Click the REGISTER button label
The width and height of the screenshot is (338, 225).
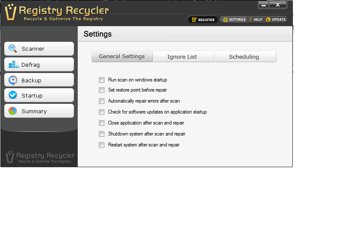206,20
